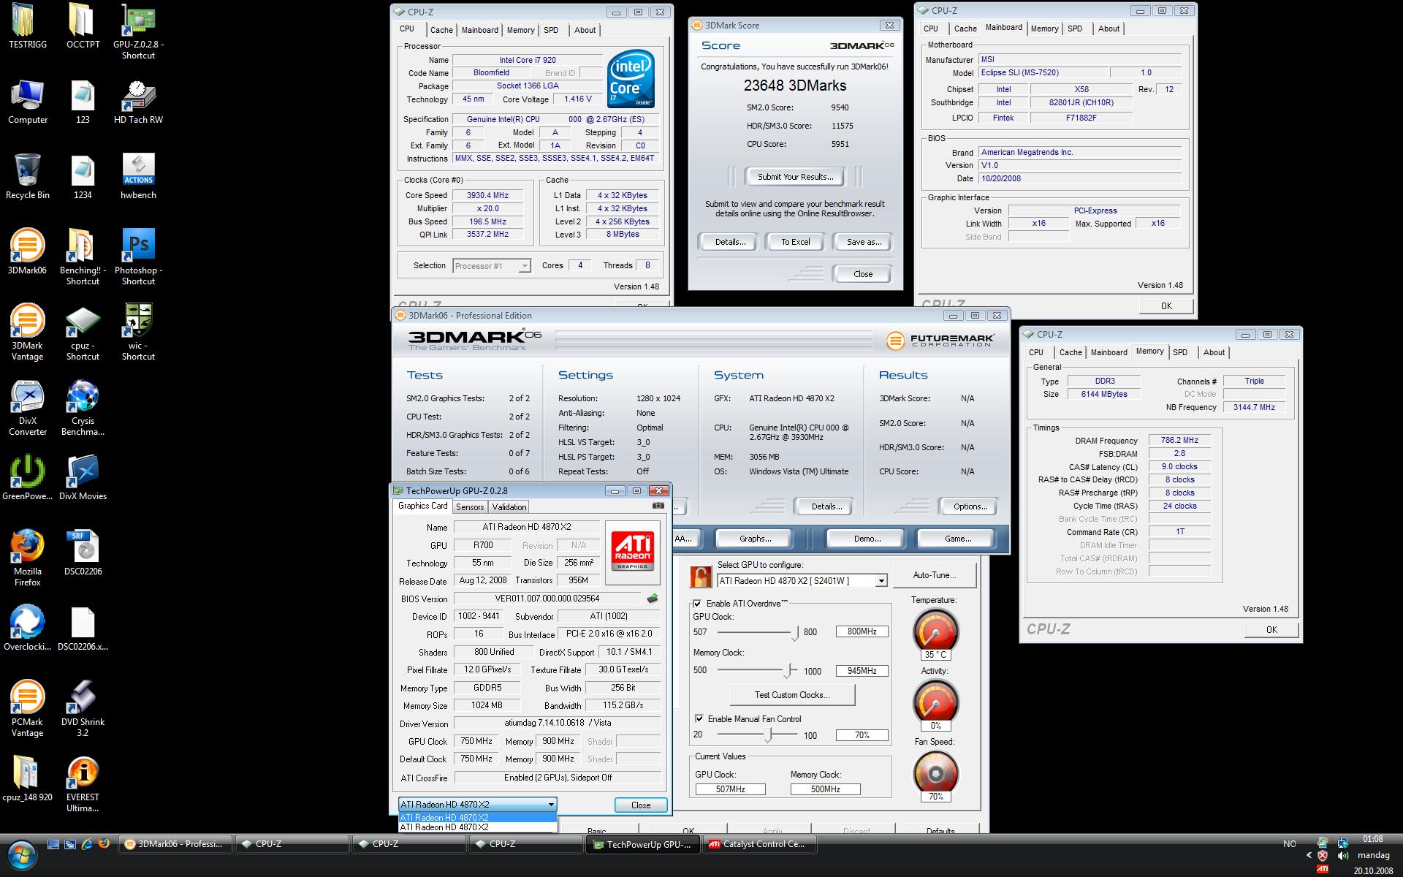Toggle Enable ATI Overdrive checkbox
This screenshot has width=1403, height=877.
697,604
